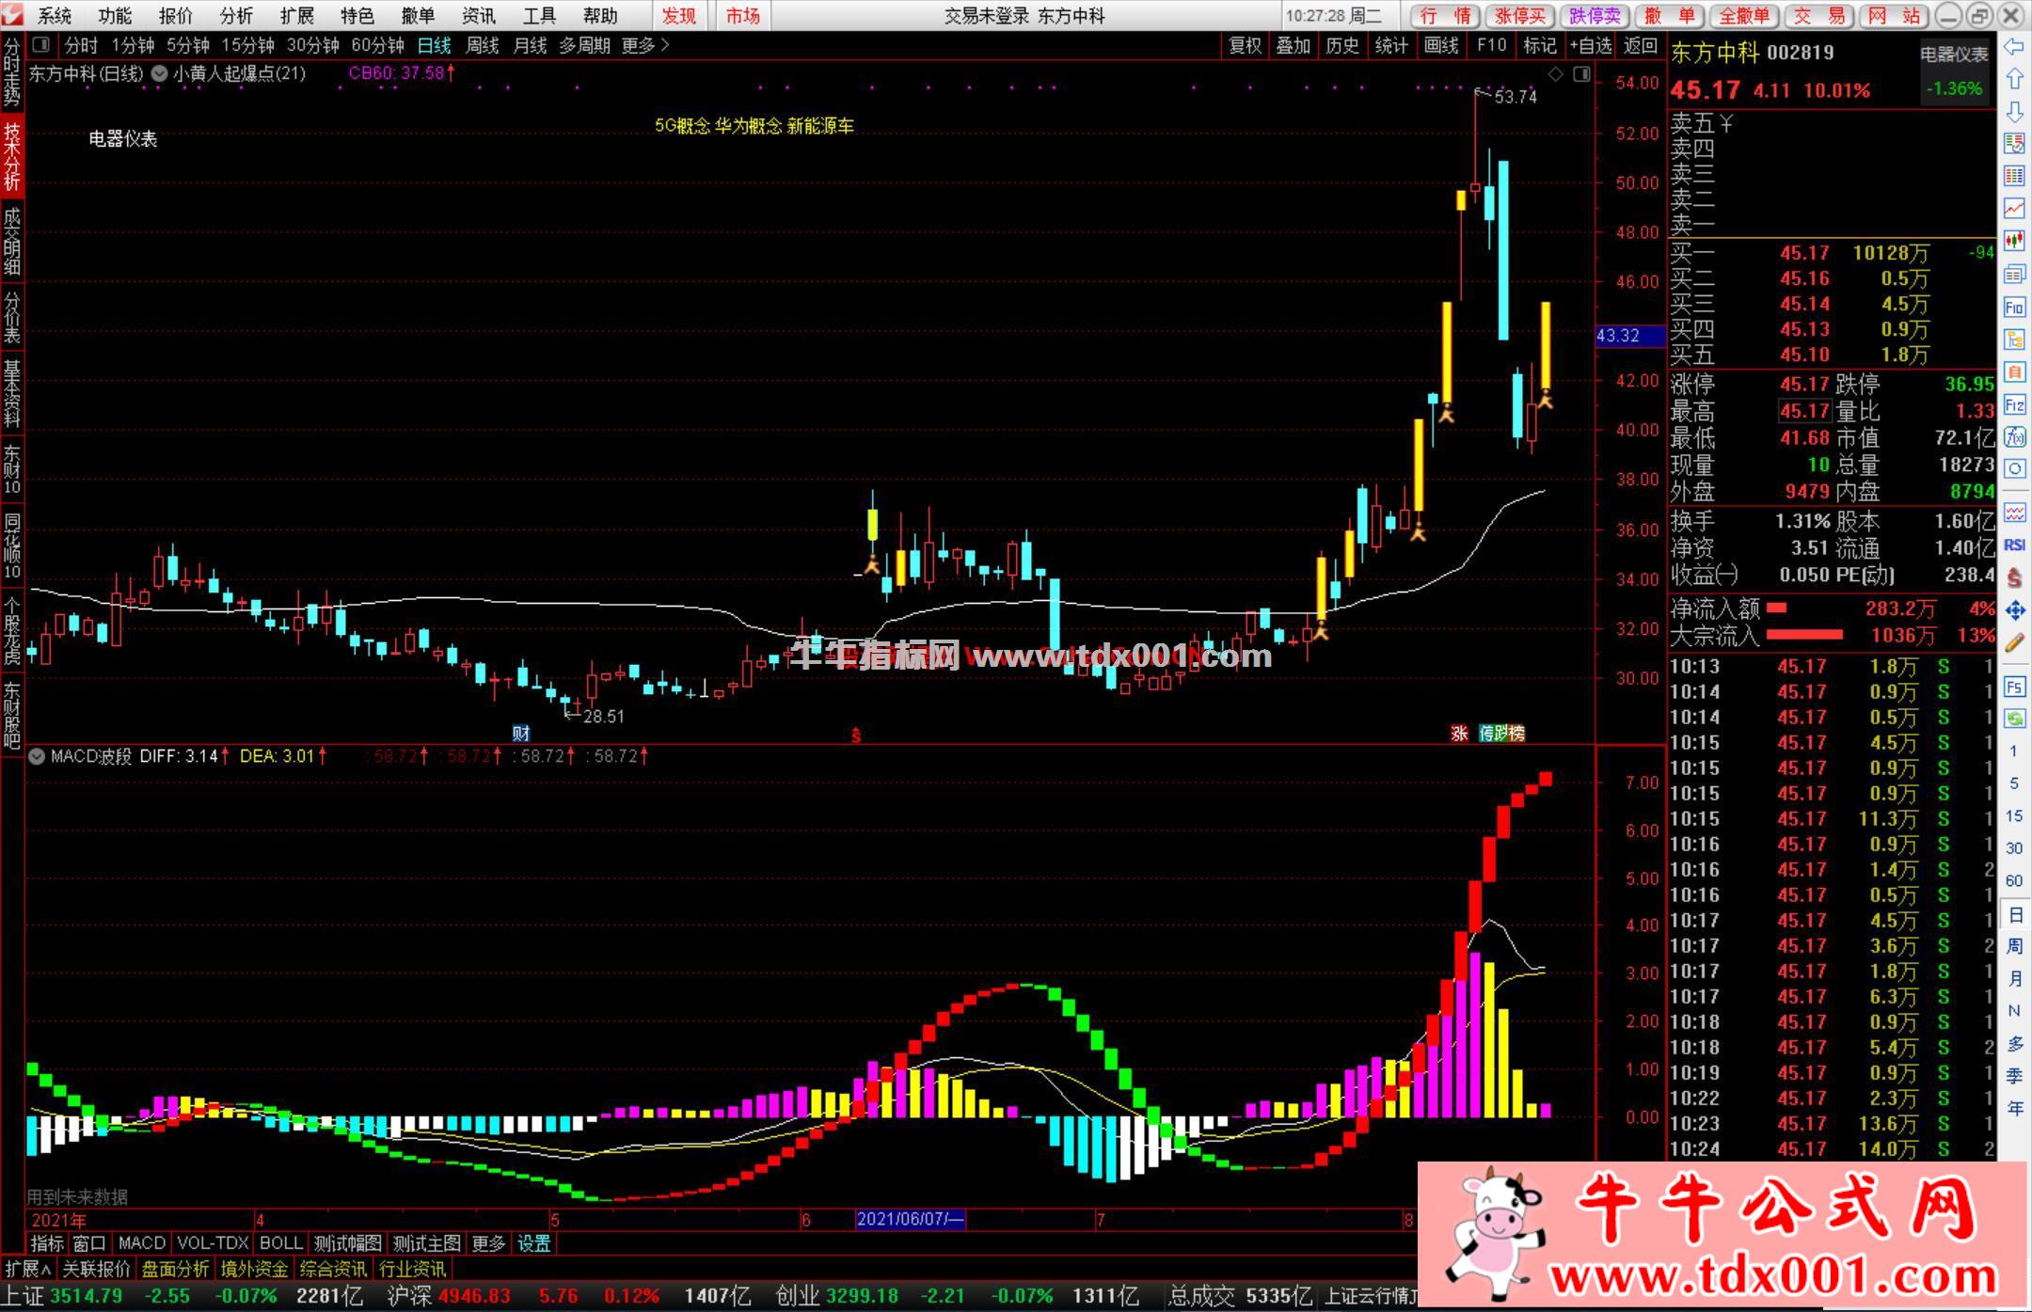This screenshot has height=1312, width=2032.
Task: Switch right toolbar period to 60 minutes
Action: (x=2014, y=880)
